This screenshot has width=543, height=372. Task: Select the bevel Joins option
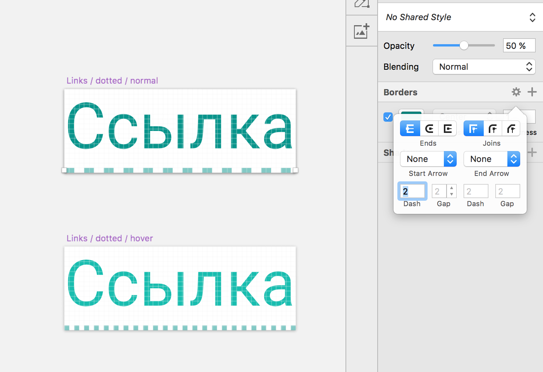(511, 129)
